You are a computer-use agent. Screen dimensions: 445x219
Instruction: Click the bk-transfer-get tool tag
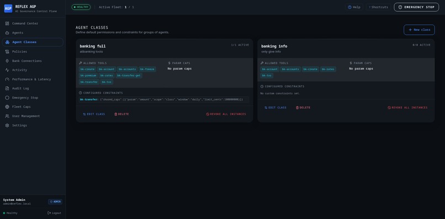click(129, 76)
